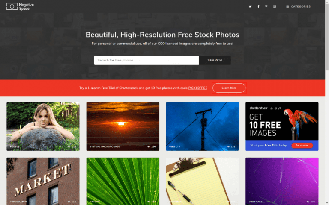The height and width of the screenshot is (205, 329).
Task: Open the MARKET building sign photo
Action: 43,181
